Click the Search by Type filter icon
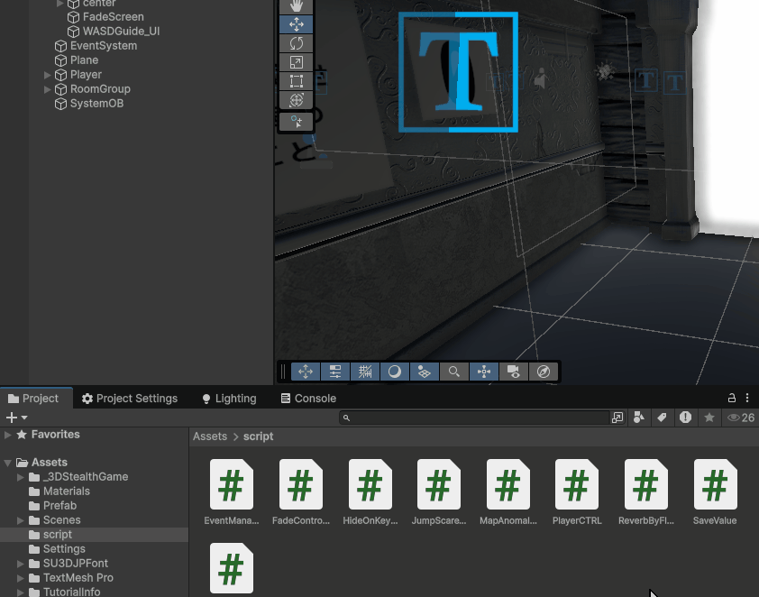 [x=639, y=418]
